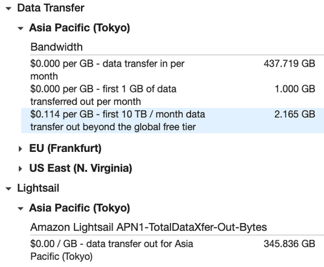The height and width of the screenshot is (267, 324).
Task: Click the first 1 GB transferred out row
Action: (x=172, y=95)
